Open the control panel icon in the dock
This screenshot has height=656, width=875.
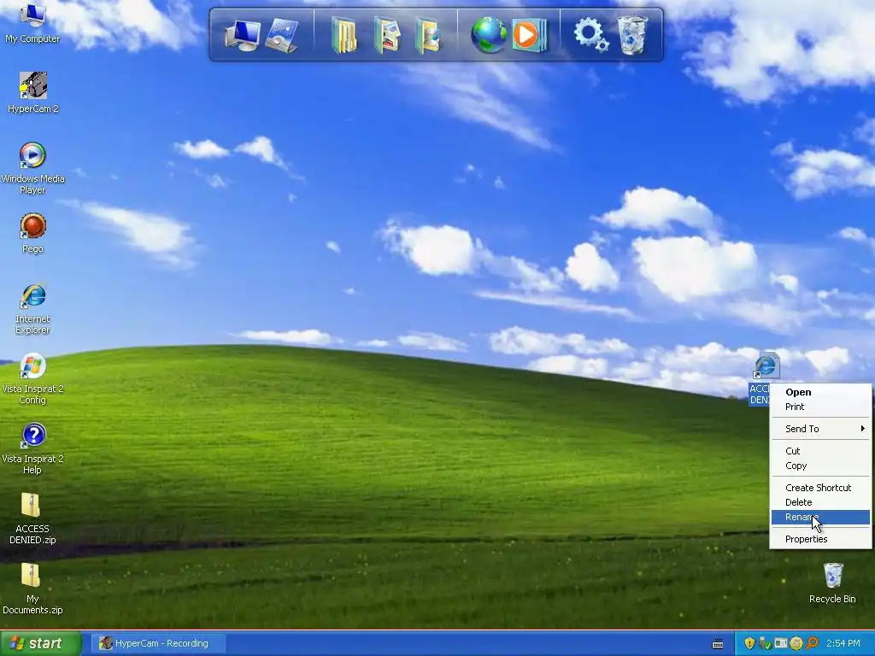[282, 35]
